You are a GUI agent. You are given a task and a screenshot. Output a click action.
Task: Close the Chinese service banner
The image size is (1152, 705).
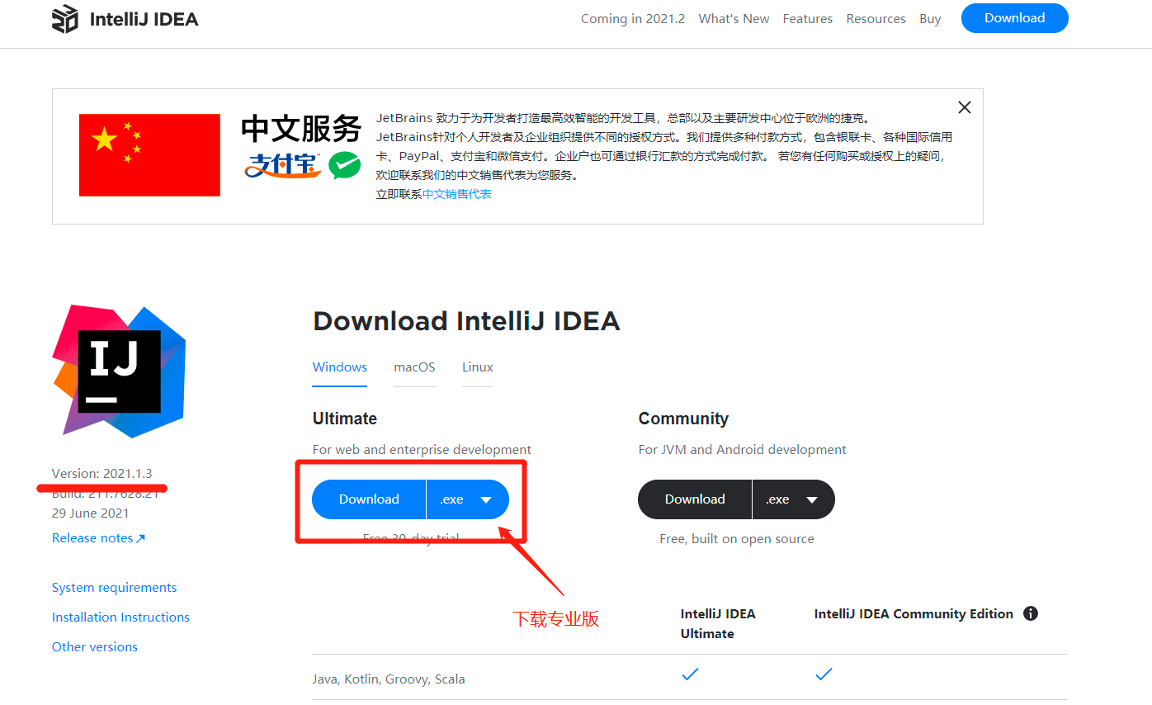click(964, 107)
